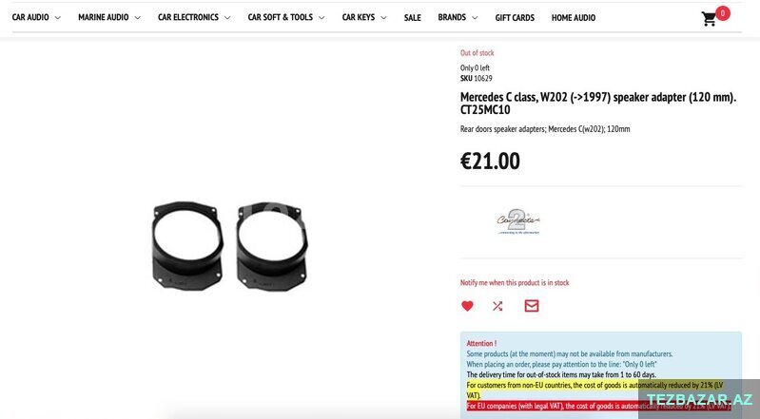Click the speaker adapter product image
Image resolution: width=760 pixels, height=419 pixels.
230,246
